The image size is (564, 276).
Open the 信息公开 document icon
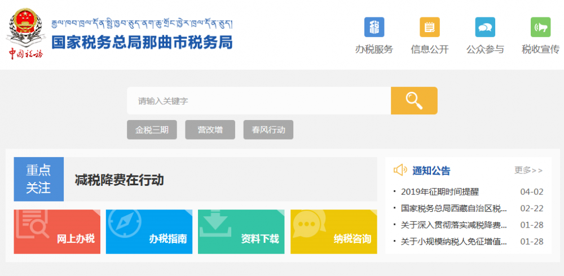point(429,27)
